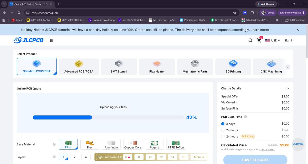Select Rogers base material
This screenshot has height=164, width=308.
pyautogui.click(x=154, y=144)
